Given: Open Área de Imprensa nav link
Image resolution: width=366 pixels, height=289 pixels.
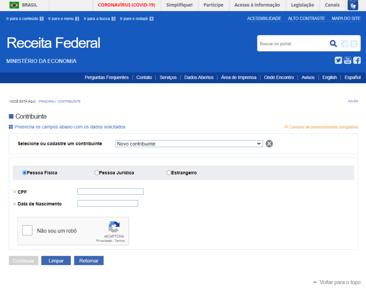Looking at the screenshot, I should 238,78.
